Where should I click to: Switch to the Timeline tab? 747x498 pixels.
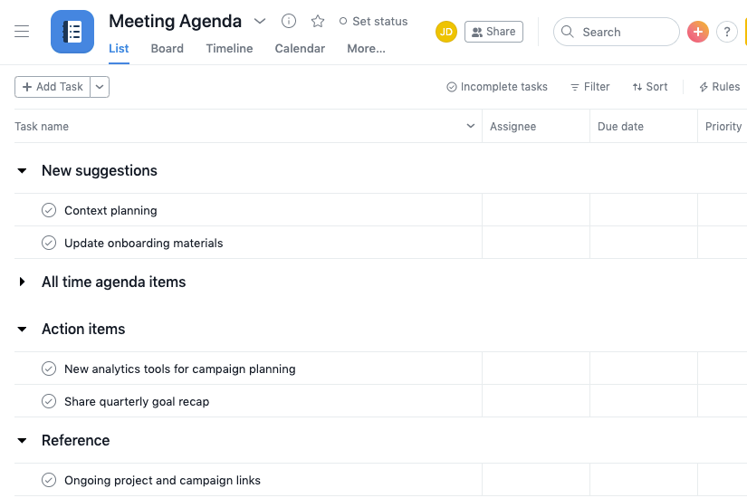click(x=229, y=48)
